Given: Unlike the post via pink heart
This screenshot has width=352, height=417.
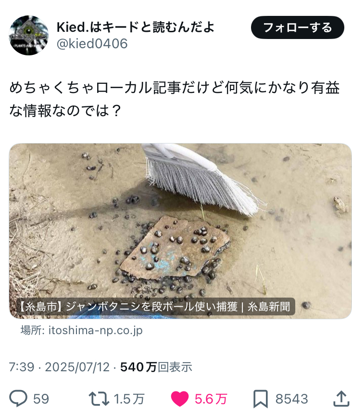Looking at the screenshot, I should 179,399.
